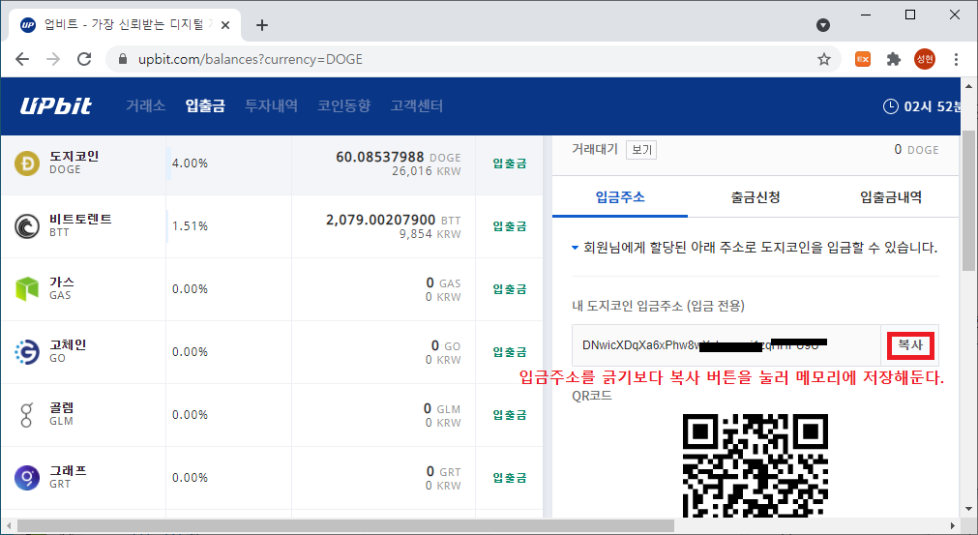The image size is (978, 535).
Task: Click the 60.08537988 DOGE balance
Action: [398, 157]
